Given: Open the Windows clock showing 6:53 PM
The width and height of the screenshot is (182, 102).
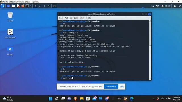Looking at the screenshot, I should click(176, 99).
